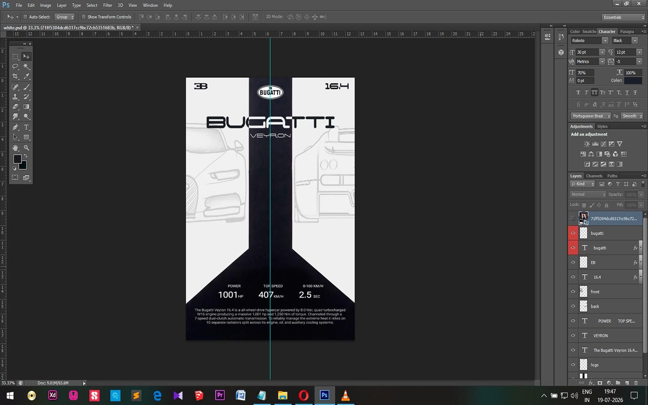The width and height of the screenshot is (648, 405).
Task: Open the Window menu
Action: point(150,5)
